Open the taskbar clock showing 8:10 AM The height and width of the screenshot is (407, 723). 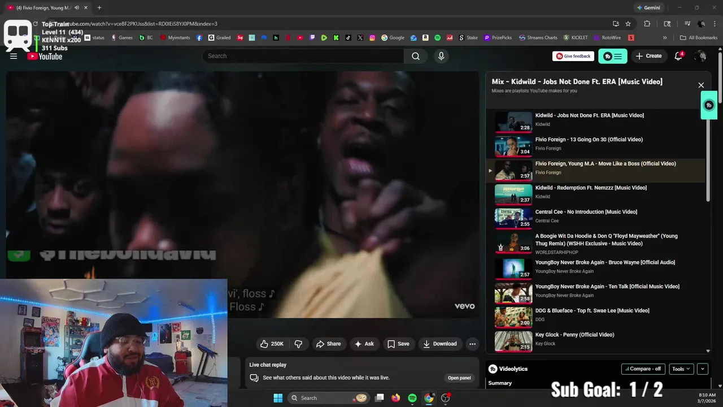pyautogui.click(x=707, y=397)
